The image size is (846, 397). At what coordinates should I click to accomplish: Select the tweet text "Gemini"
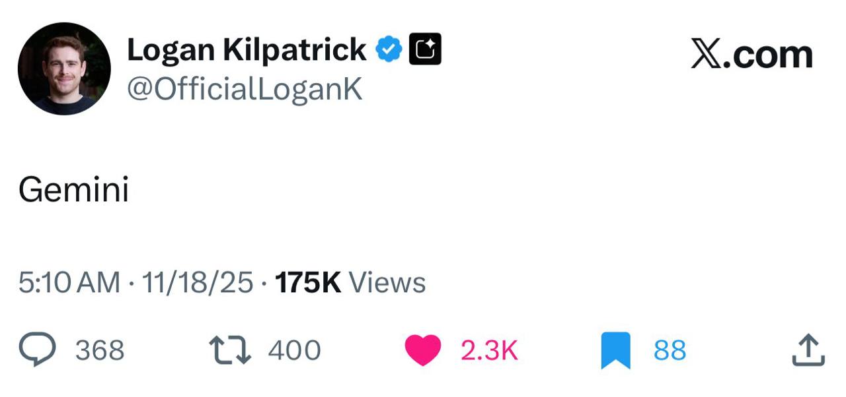pos(73,191)
